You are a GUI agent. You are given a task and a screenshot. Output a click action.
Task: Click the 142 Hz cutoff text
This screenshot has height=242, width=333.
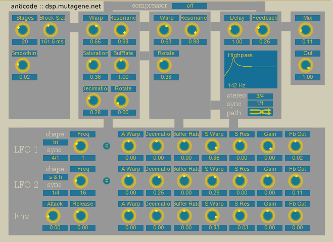tap(236, 85)
